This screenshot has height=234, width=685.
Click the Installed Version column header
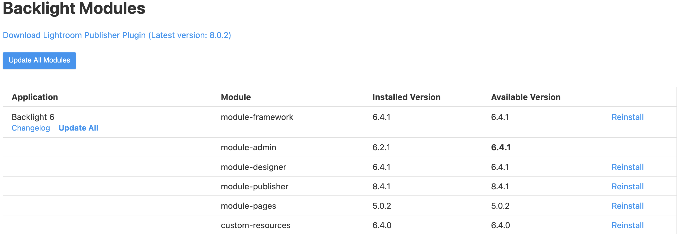pyautogui.click(x=406, y=97)
